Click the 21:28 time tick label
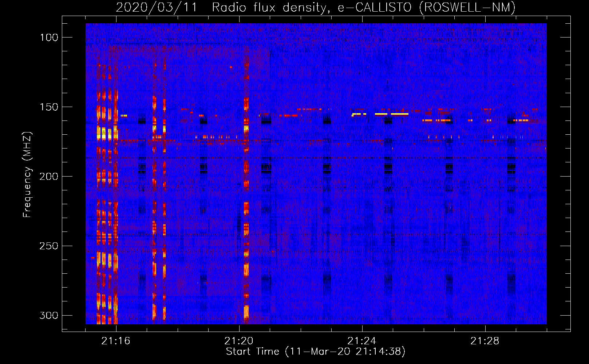Screen dimensions: 589x364 click(485, 341)
